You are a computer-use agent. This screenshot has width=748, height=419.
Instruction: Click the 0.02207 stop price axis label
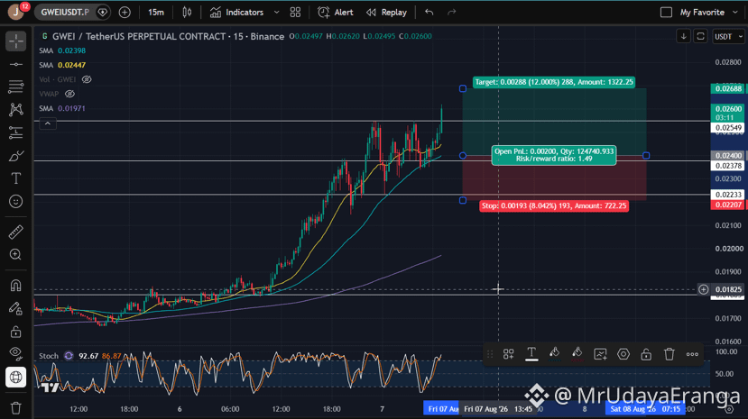tap(728, 205)
